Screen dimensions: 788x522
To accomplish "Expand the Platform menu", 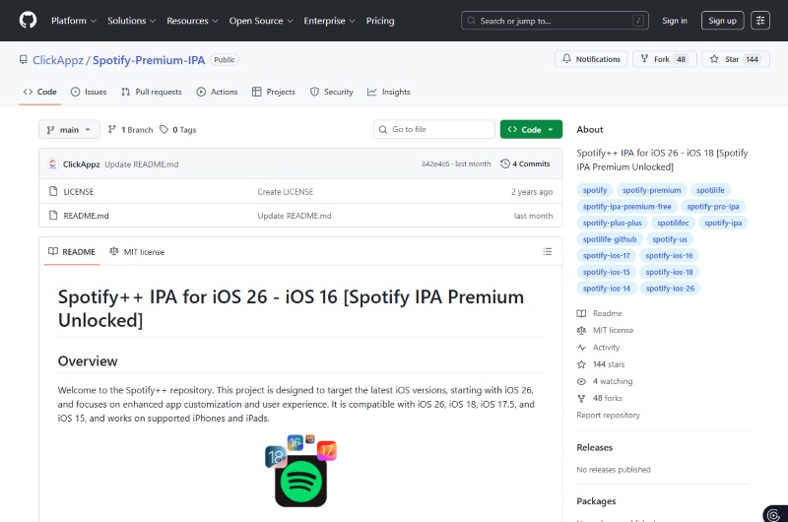I will 73,21.
